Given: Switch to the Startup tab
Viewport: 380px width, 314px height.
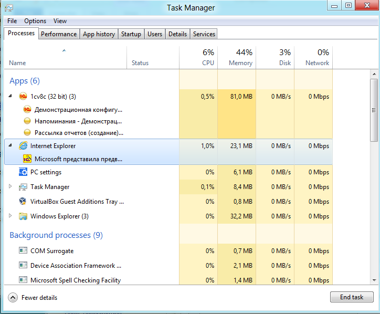Looking at the screenshot, I should coord(131,34).
